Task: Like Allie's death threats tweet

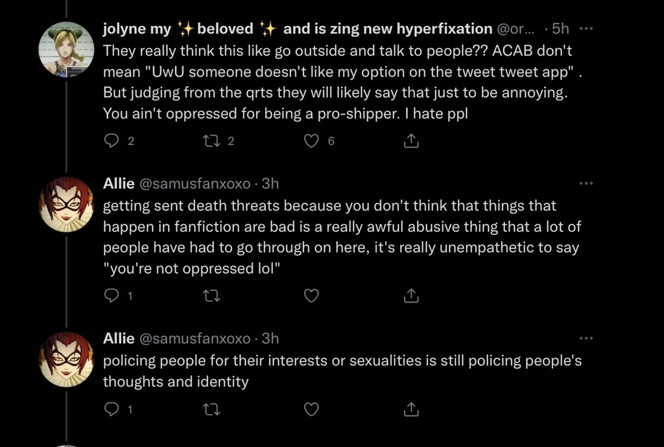Action: point(312,296)
